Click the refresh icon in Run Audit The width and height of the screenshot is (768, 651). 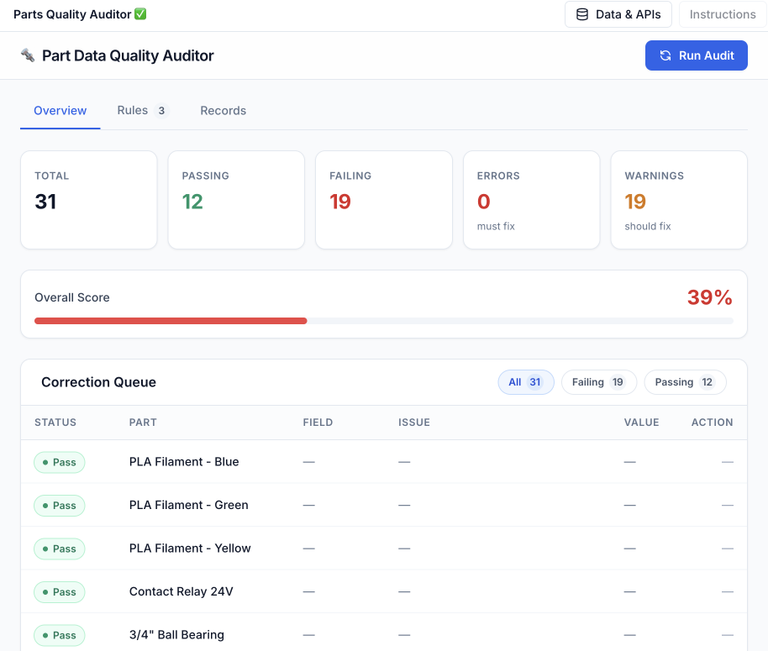(665, 55)
